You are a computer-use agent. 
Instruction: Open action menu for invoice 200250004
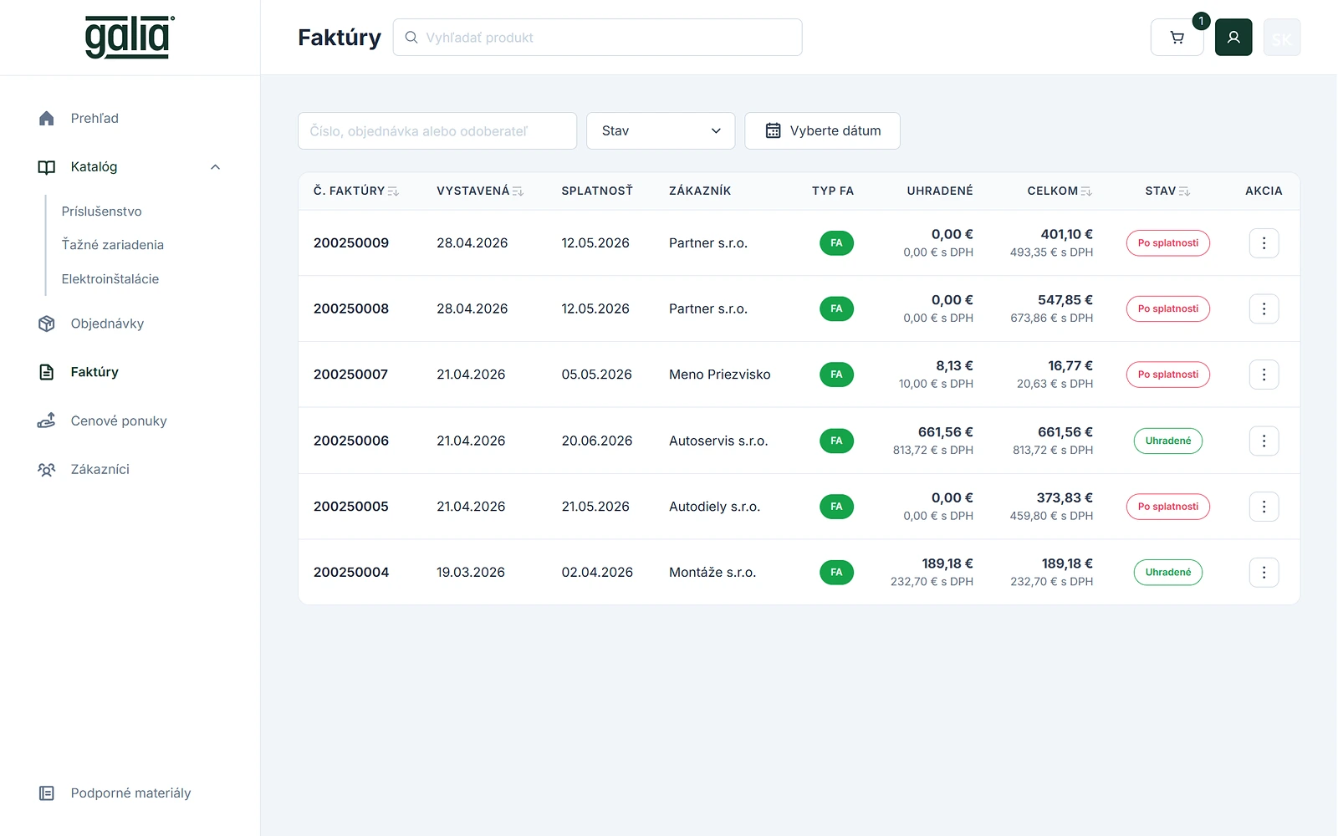pyautogui.click(x=1264, y=573)
